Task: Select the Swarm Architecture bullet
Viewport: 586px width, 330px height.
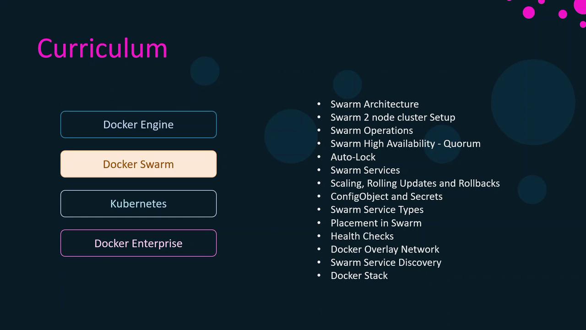Action: pos(374,104)
